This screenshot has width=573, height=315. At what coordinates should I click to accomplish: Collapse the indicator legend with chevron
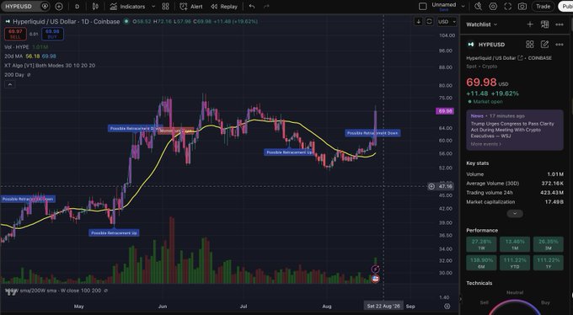point(10,84)
